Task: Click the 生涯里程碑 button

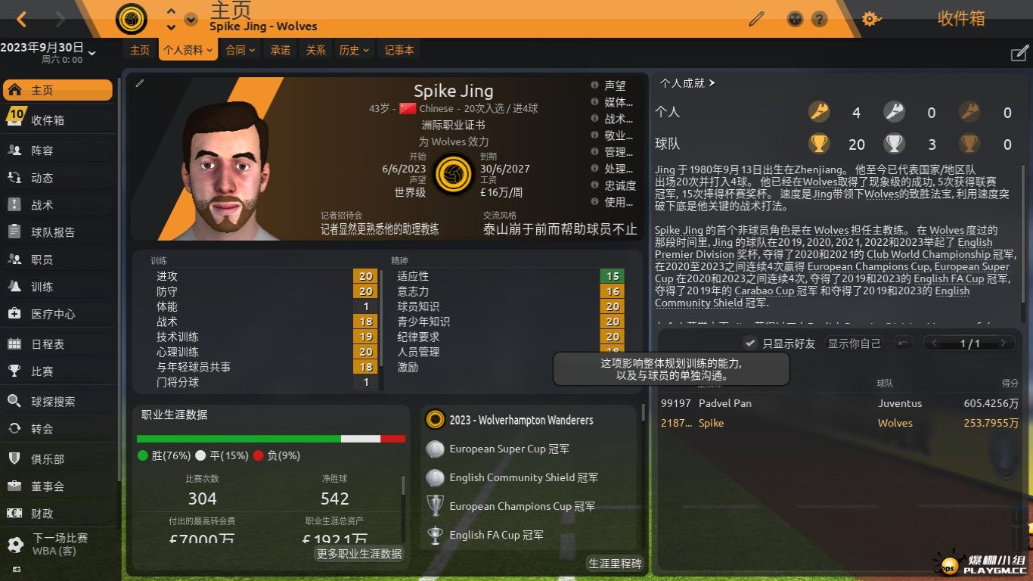Action: coord(615,564)
